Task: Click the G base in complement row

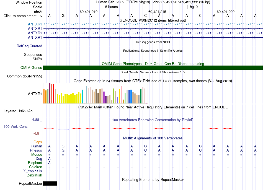Action: (x=63, y=16)
